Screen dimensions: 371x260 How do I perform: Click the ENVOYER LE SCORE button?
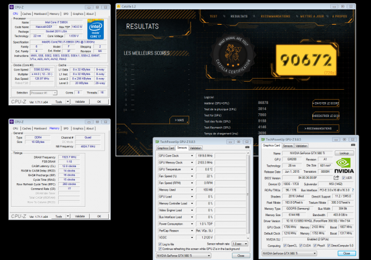click(x=326, y=103)
